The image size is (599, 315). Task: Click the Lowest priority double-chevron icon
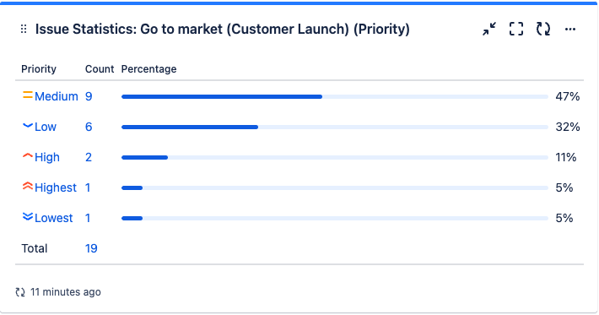[x=28, y=217]
